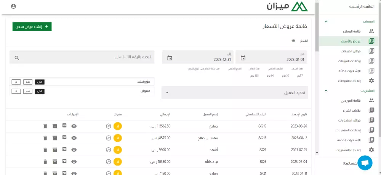
Task: Select 'لا' for invoiced filter
Action: pyautogui.click(x=16, y=91)
